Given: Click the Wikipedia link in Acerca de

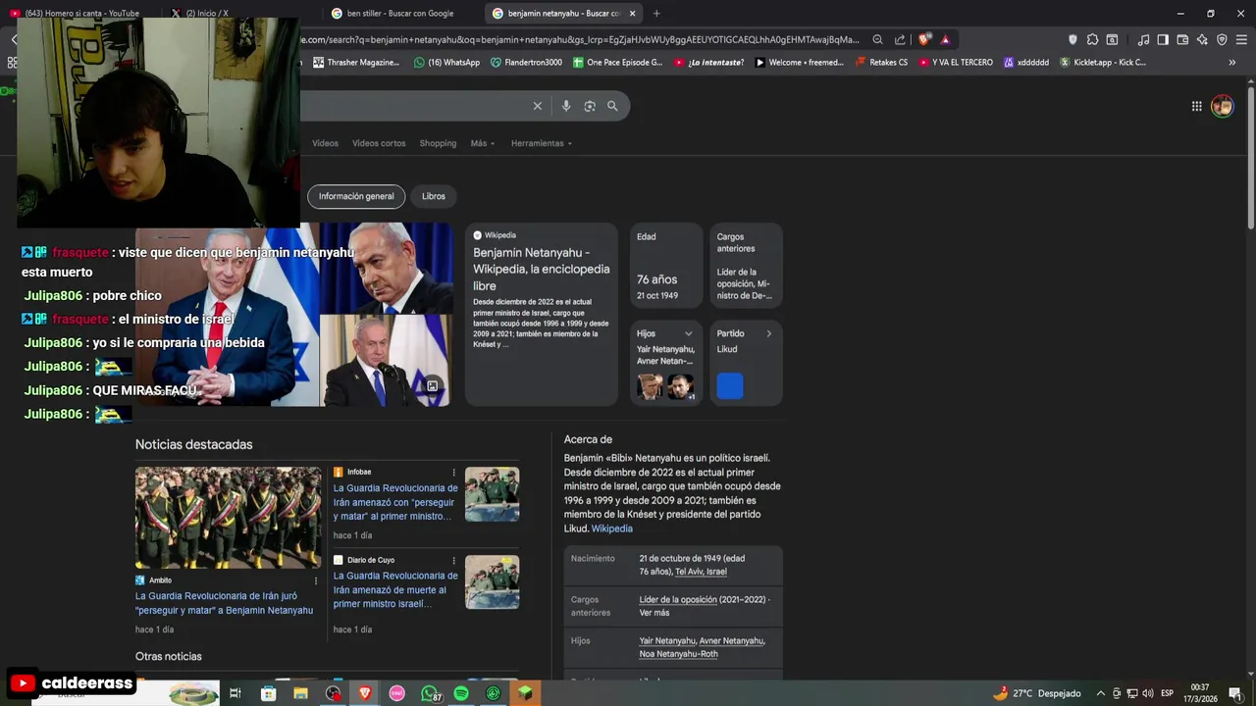Looking at the screenshot, I should point(611,529).
